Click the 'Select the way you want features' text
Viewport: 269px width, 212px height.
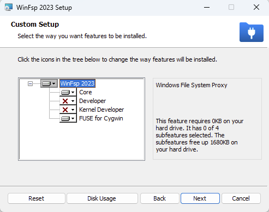82,36
